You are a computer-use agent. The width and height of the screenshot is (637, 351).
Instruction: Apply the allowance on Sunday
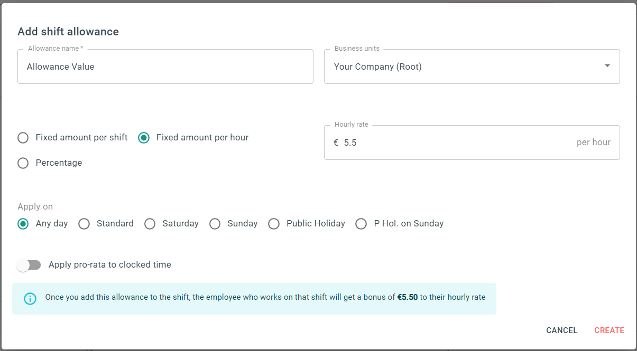click(215, 224)
